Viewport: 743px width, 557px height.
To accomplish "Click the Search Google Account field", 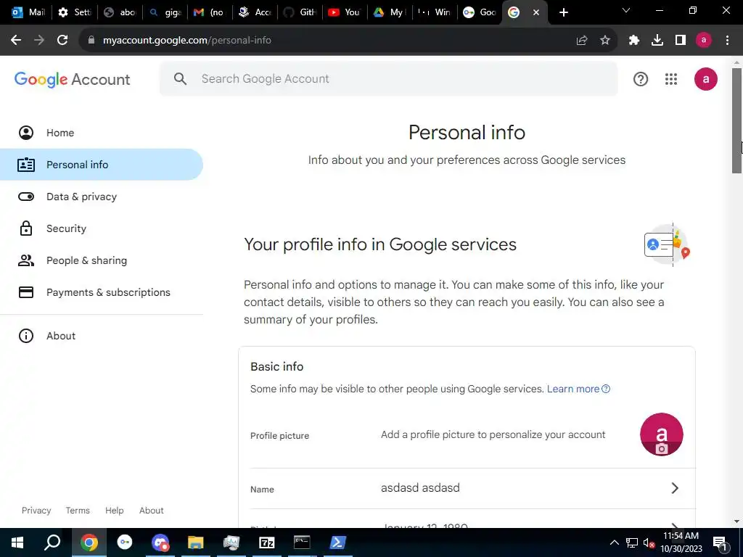I will point(389,78).
